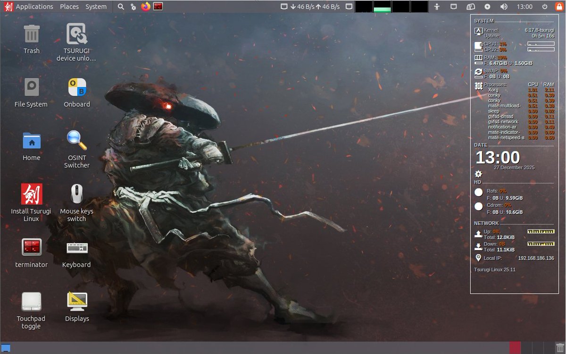The image size is (566, 354).
Task: Click network connection icon right of accessibility icon
Action: point(453,7)
